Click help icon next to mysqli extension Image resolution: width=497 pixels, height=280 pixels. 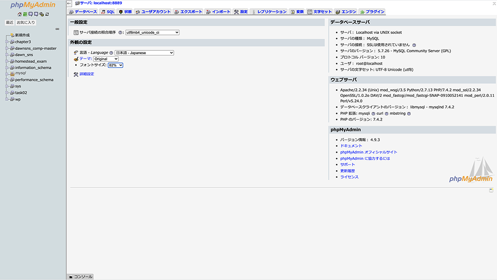pyautogui.click(x=373, y=113)
